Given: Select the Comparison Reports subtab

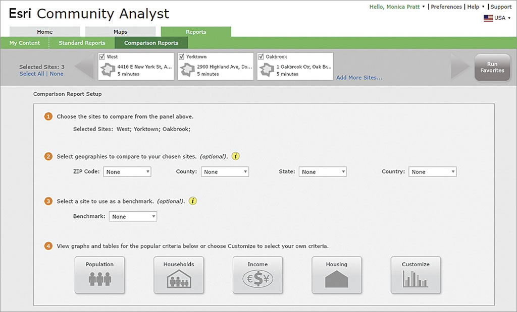Looking at the screenshot, I should pos(151,43).
